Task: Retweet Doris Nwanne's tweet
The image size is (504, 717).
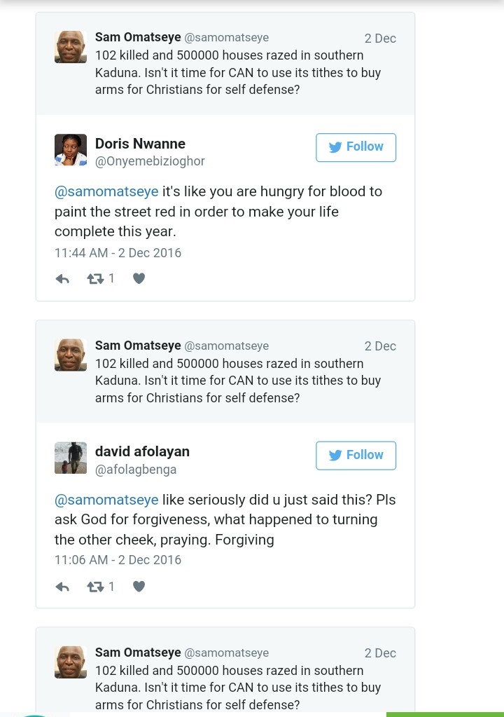Action: 95,279
